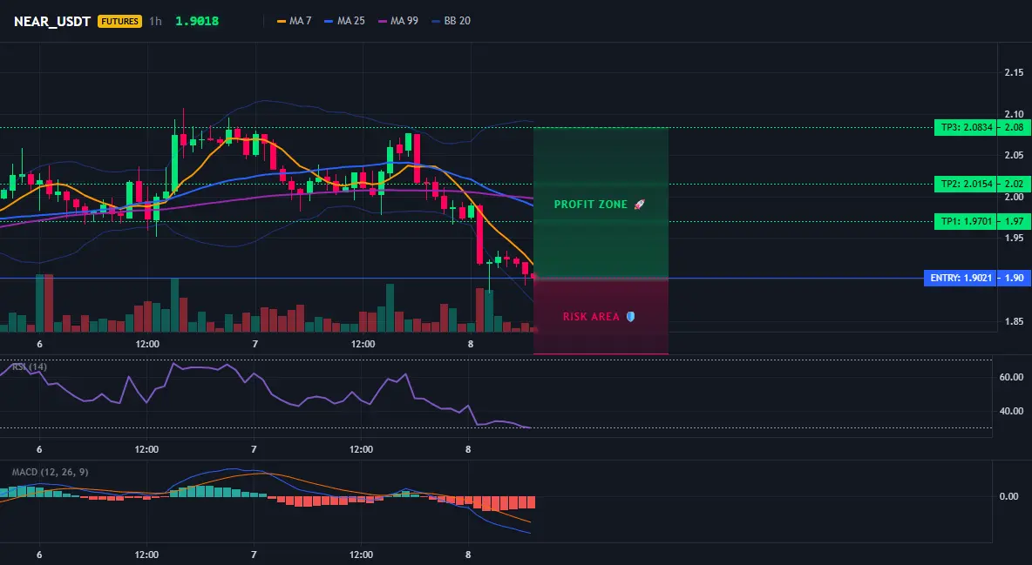Click the NEAR_USDT symbol title

(52, 21)
